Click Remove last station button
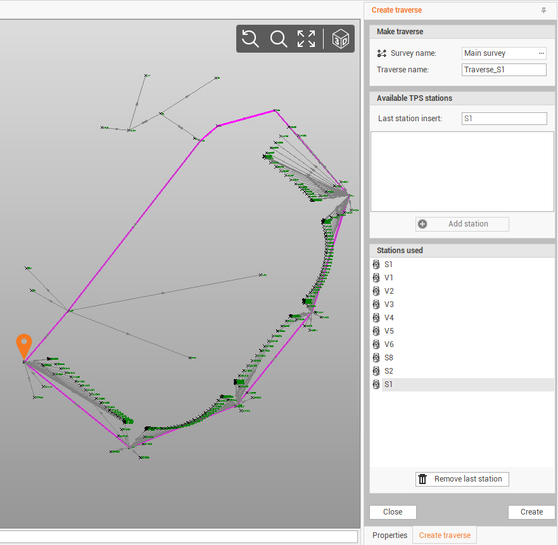 click(x=462, y=479)
